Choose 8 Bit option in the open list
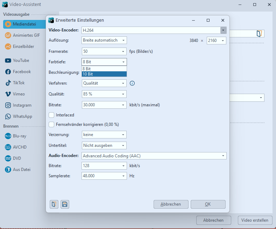Viewport: 276px width, 229px height. click(104, 69)
